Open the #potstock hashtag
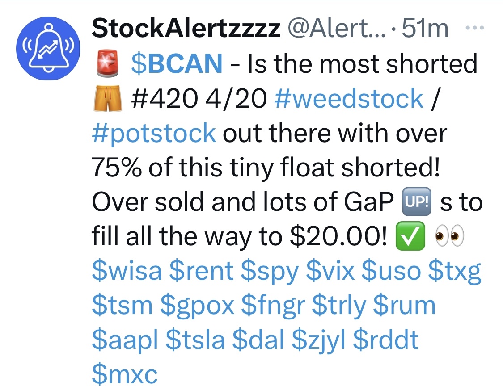Screen dimensions: 503x386 pyautogui.click(x=154, y=133)
